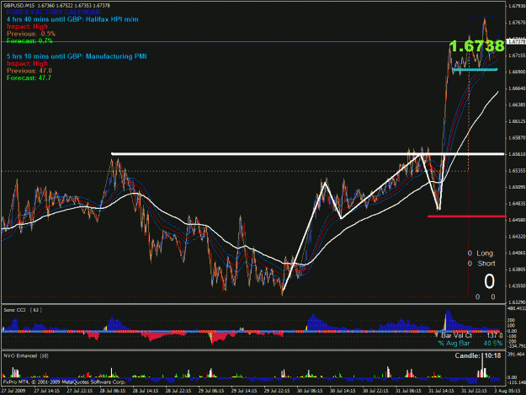Click the 30 Jul 14:15 time label
526x395 pixels.
pos(343,391)
